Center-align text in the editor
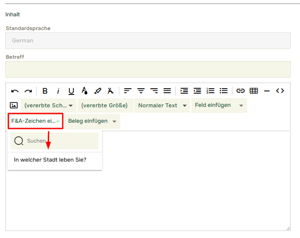Image resolution: width=300 pixels, height=238 pixels. tap(141, 91)
